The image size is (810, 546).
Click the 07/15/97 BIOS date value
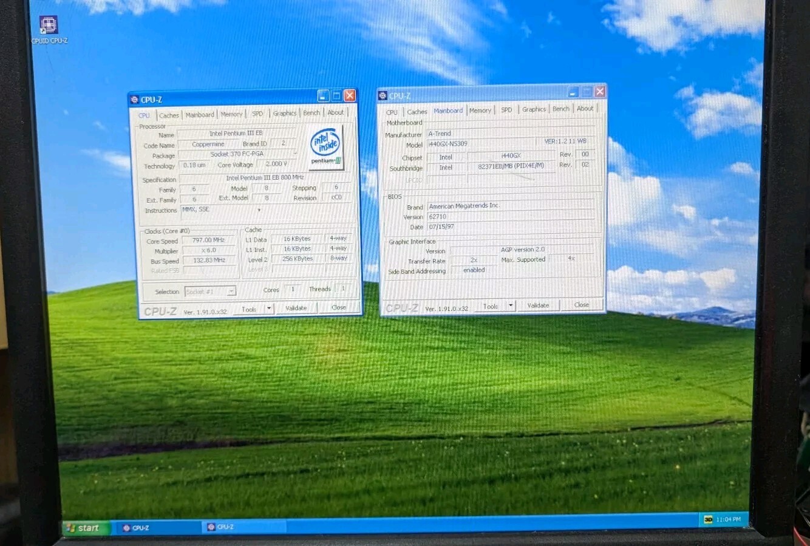tap(510, 227)
